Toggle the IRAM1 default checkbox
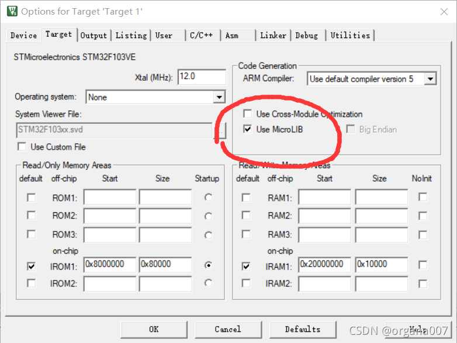 tap(246, 266)
